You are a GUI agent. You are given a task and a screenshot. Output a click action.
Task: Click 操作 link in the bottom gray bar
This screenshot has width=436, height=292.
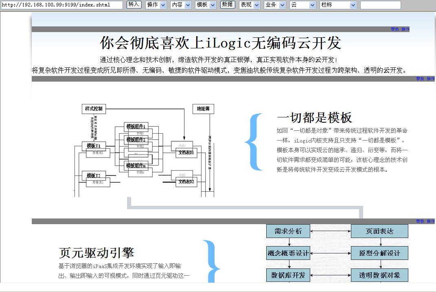click(431, 221)
